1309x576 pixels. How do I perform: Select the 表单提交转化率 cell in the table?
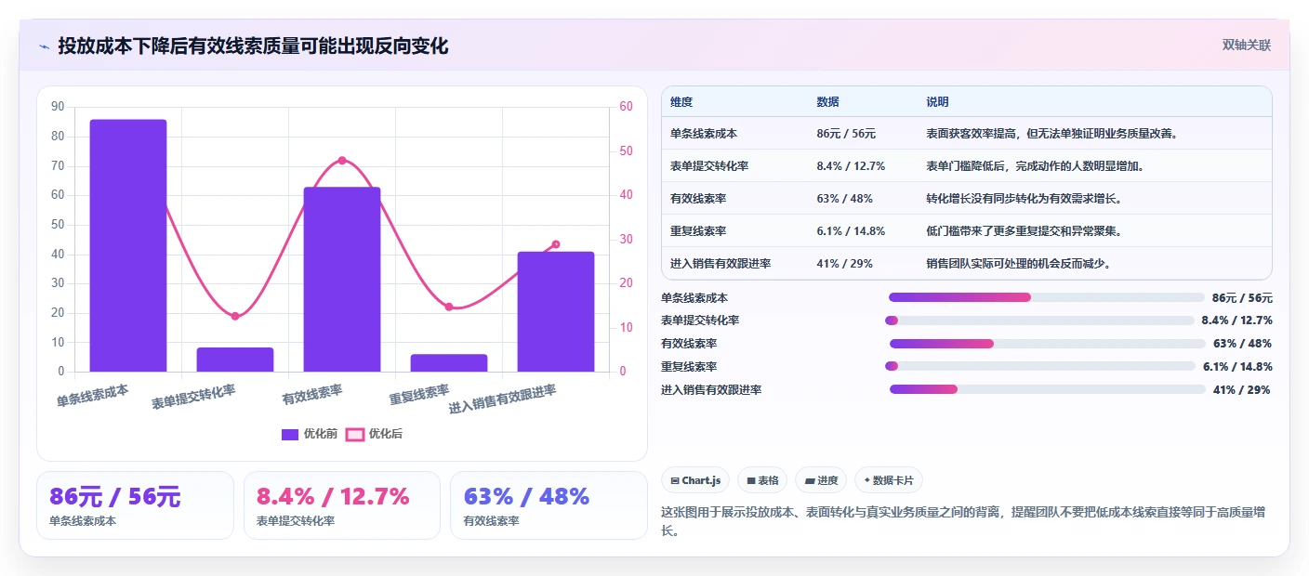coord(709,166)
